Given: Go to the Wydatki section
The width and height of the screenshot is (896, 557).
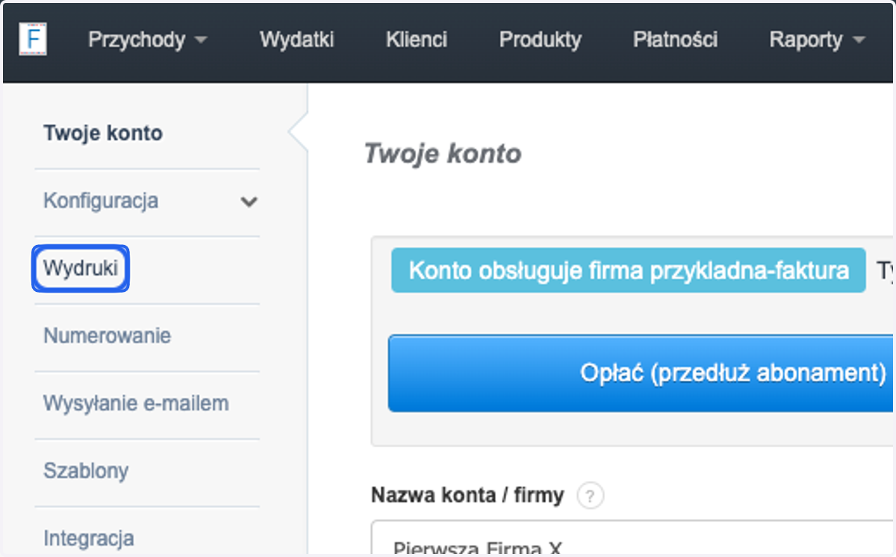Looking at the screenshot, I should tap(296, 40).
